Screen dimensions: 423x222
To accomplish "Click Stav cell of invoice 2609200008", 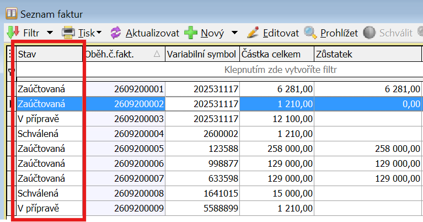I will (x=50, y=193).
